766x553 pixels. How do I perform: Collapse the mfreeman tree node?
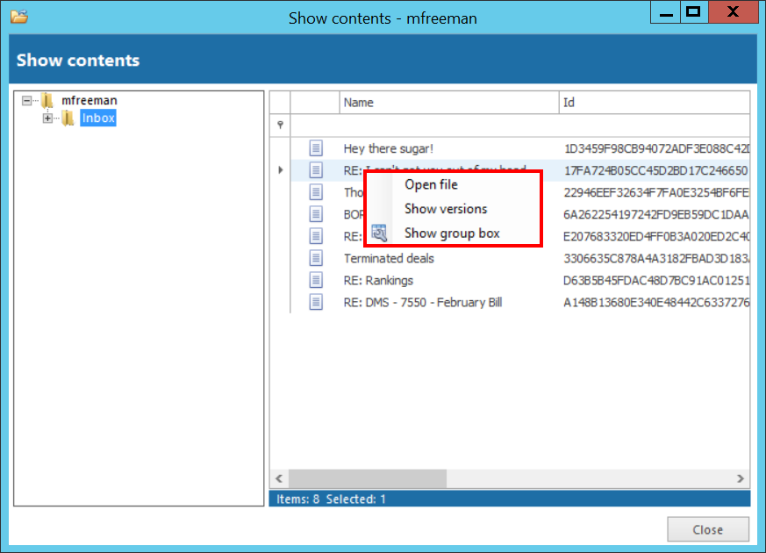click(x=27, y=101)
